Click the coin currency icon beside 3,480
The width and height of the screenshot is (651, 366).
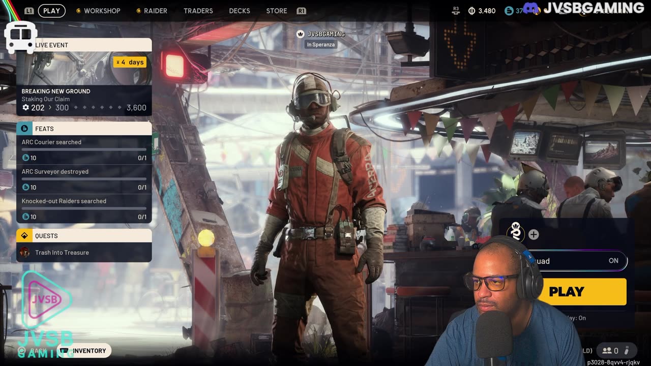click(471, 11)
